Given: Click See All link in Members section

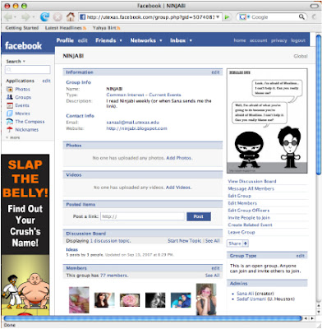Looking at the screenshot, I should [x=212, y=276].
